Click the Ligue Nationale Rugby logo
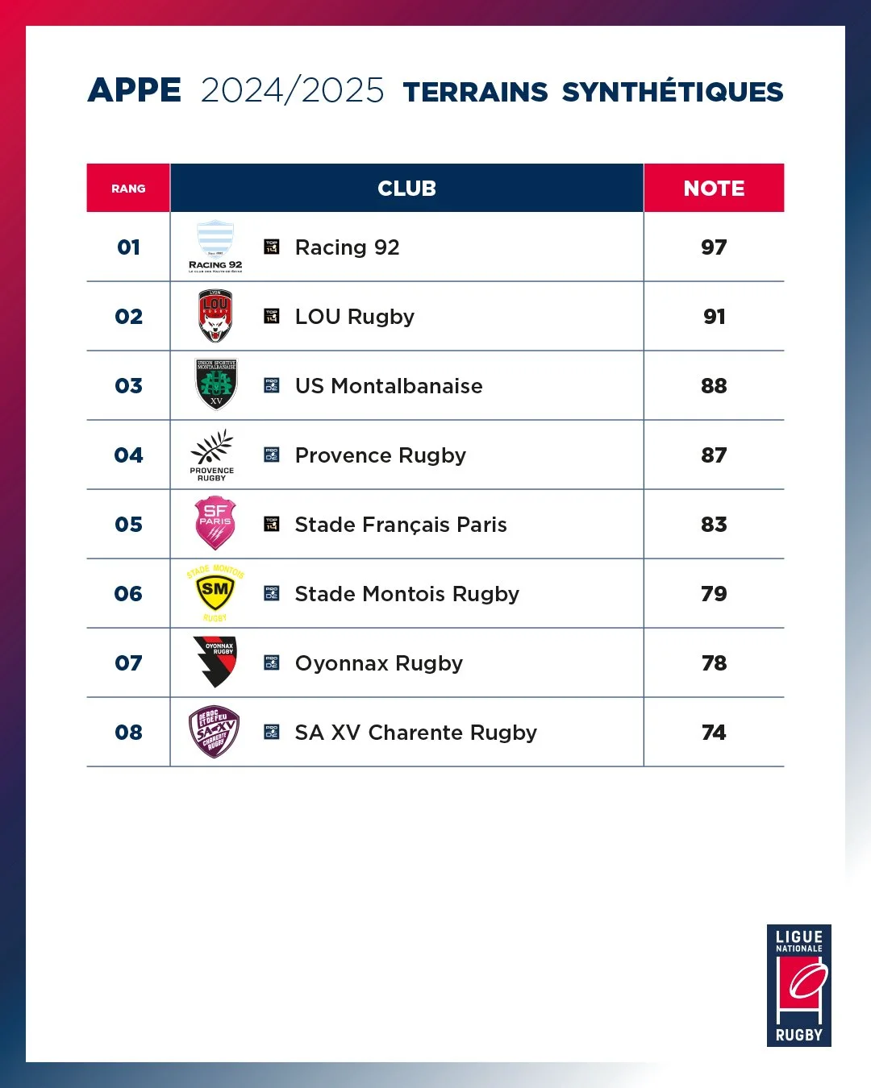The height and width of the screenshot is (1088, 871). coord(799,986)
